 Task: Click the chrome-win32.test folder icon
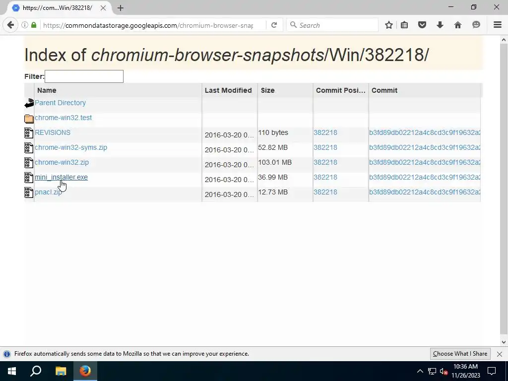29,119
